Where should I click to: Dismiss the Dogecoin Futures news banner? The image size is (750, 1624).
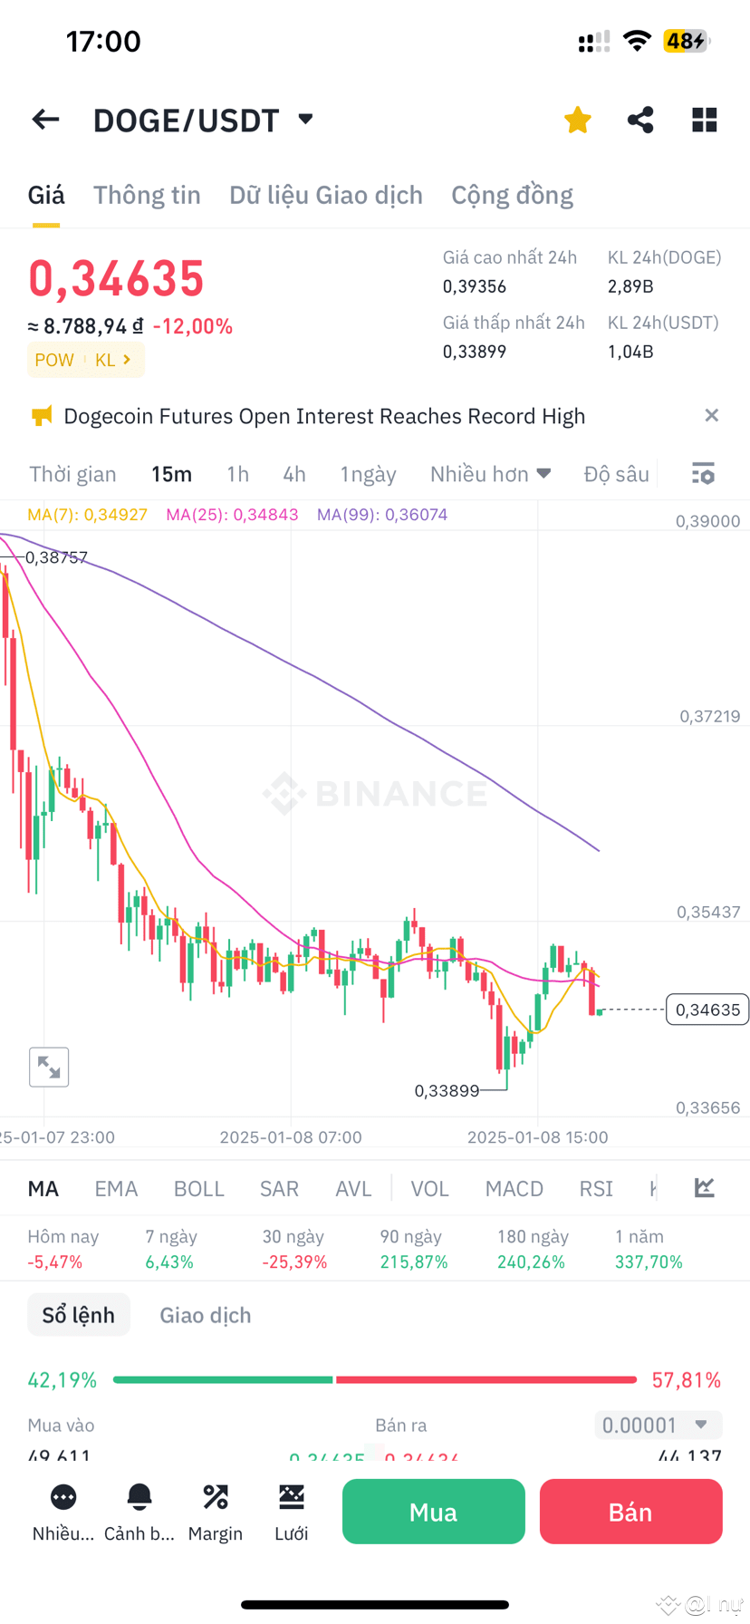pyautogui.click(x=711, y=415)
